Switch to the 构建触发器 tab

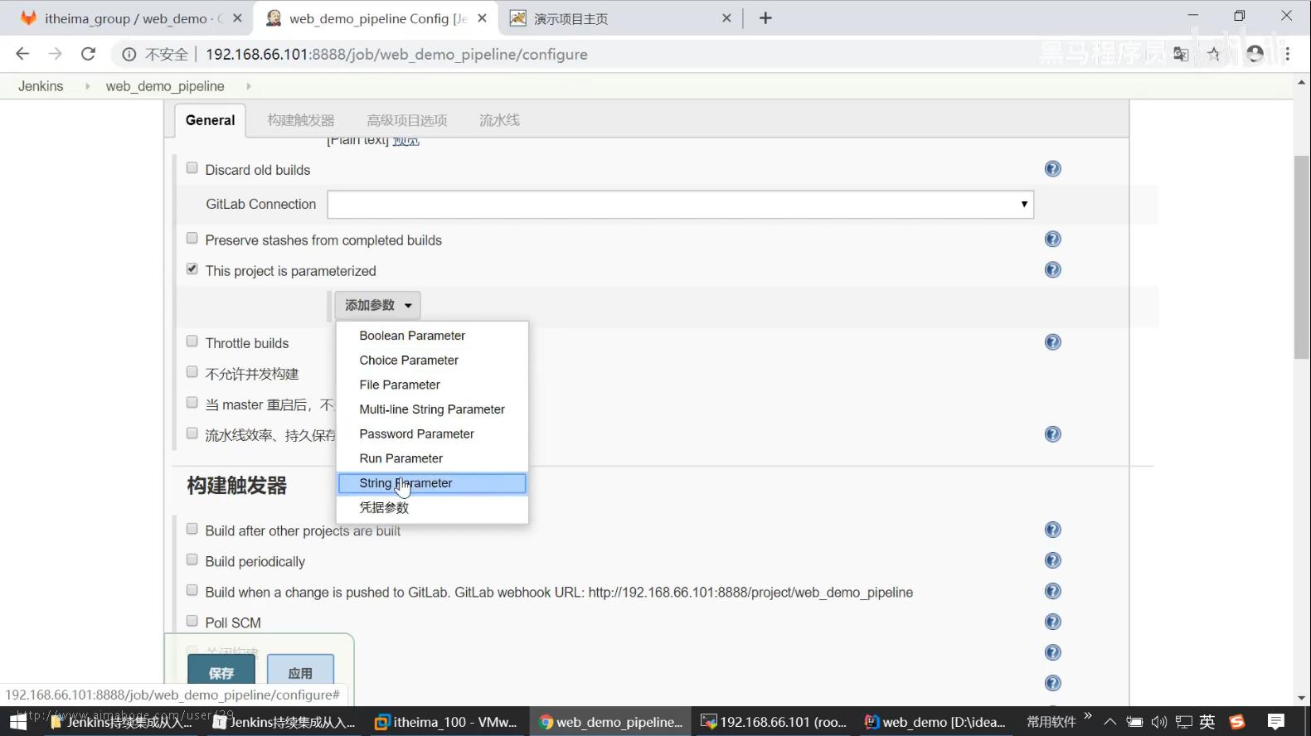[301, 120]
